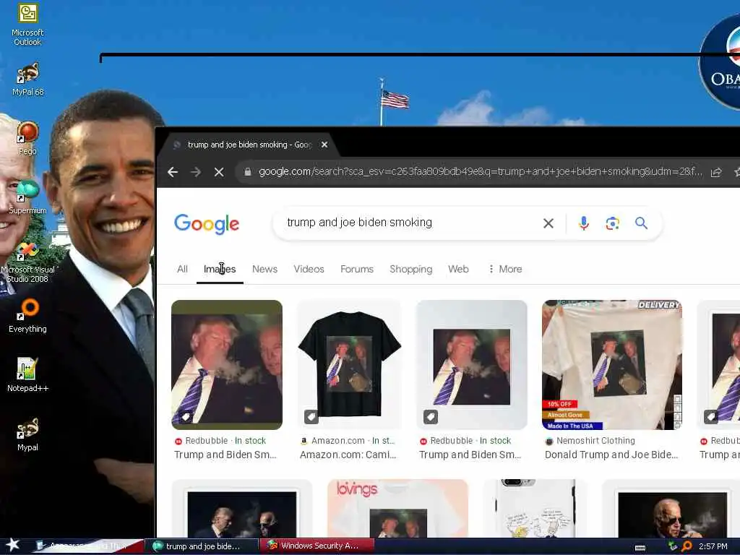This screenshot has width=740, height=555.
Task: Open the first Redbubble Trump and Biden image
Action: click(226, 365)
